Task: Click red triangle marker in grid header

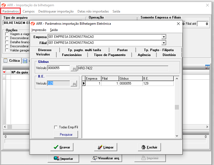Action: tap(4, 72)
